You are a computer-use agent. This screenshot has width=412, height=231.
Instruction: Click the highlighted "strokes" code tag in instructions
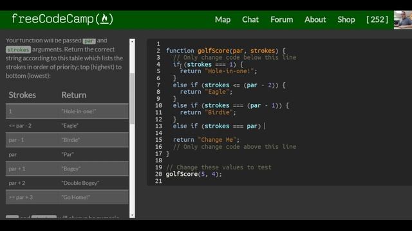tap(18, 49)
